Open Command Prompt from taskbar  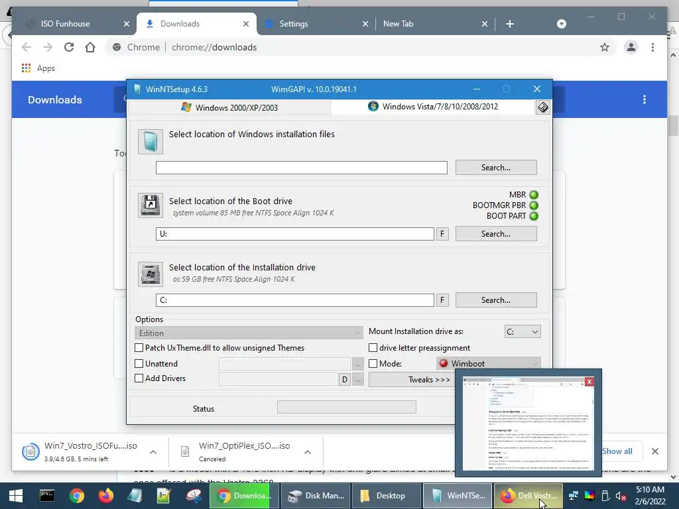(47, 496)
